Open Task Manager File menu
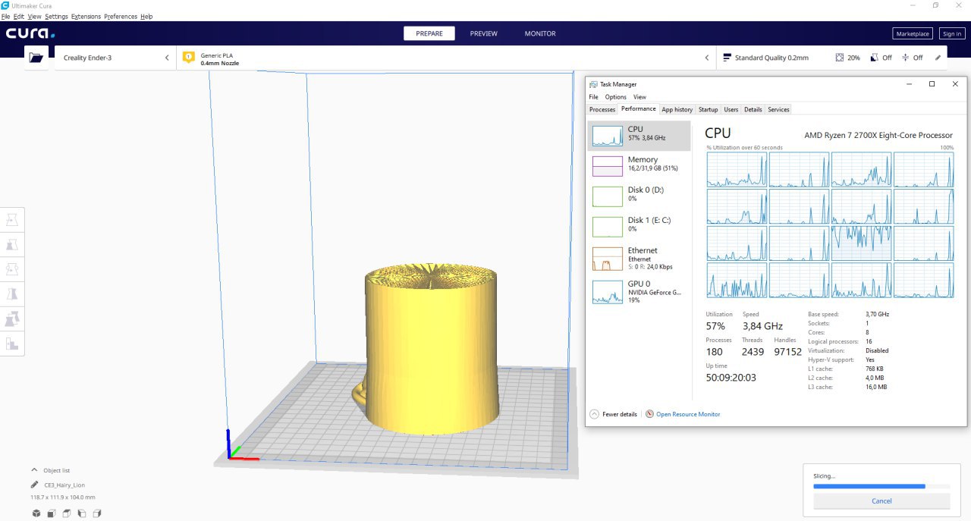The height and width of the screenshot is (521, 971). 593,97
